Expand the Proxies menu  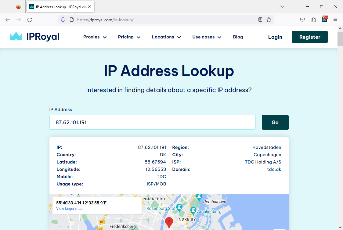(x=95, y=37)
